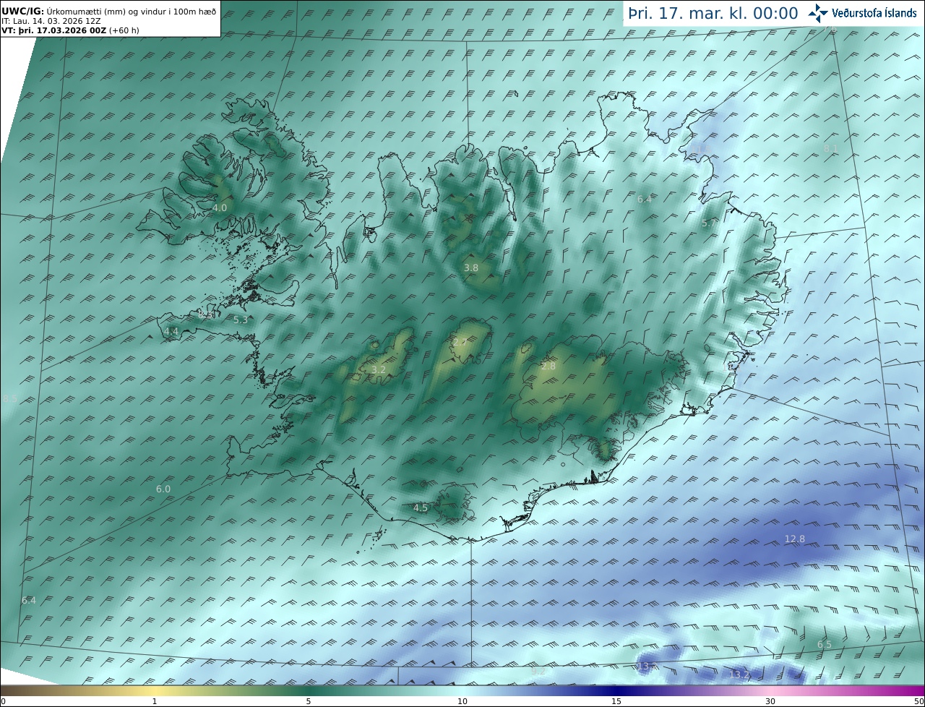Click the IT: Lau. 14. 03. 2026 12Z line
Viewport: 925px width, 707px height.
pyautogui.click(x=51, y=21)
